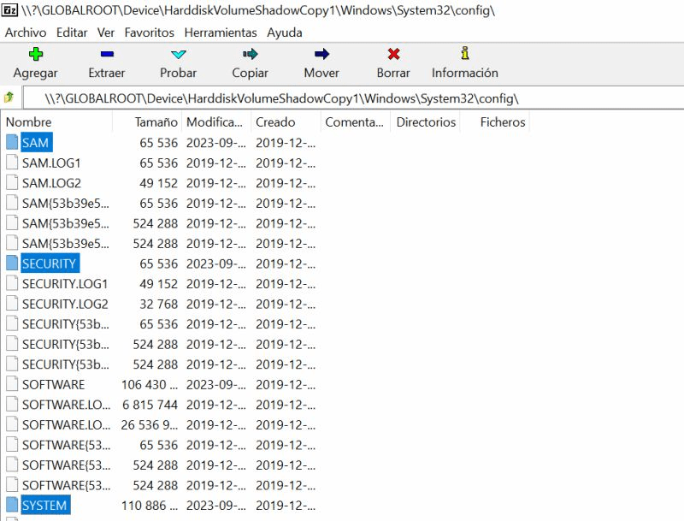Select the SOFTWARE file row
684x521 pixels.
pyautogui.click(x=53, y=385)
